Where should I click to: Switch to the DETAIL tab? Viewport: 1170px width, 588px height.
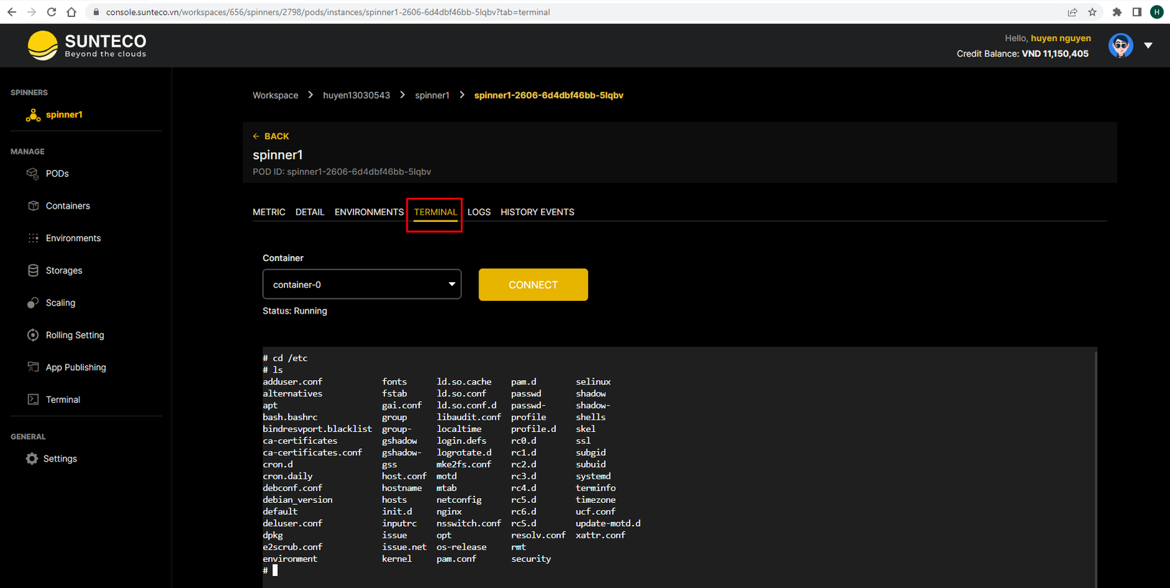(x=310, y=212)
